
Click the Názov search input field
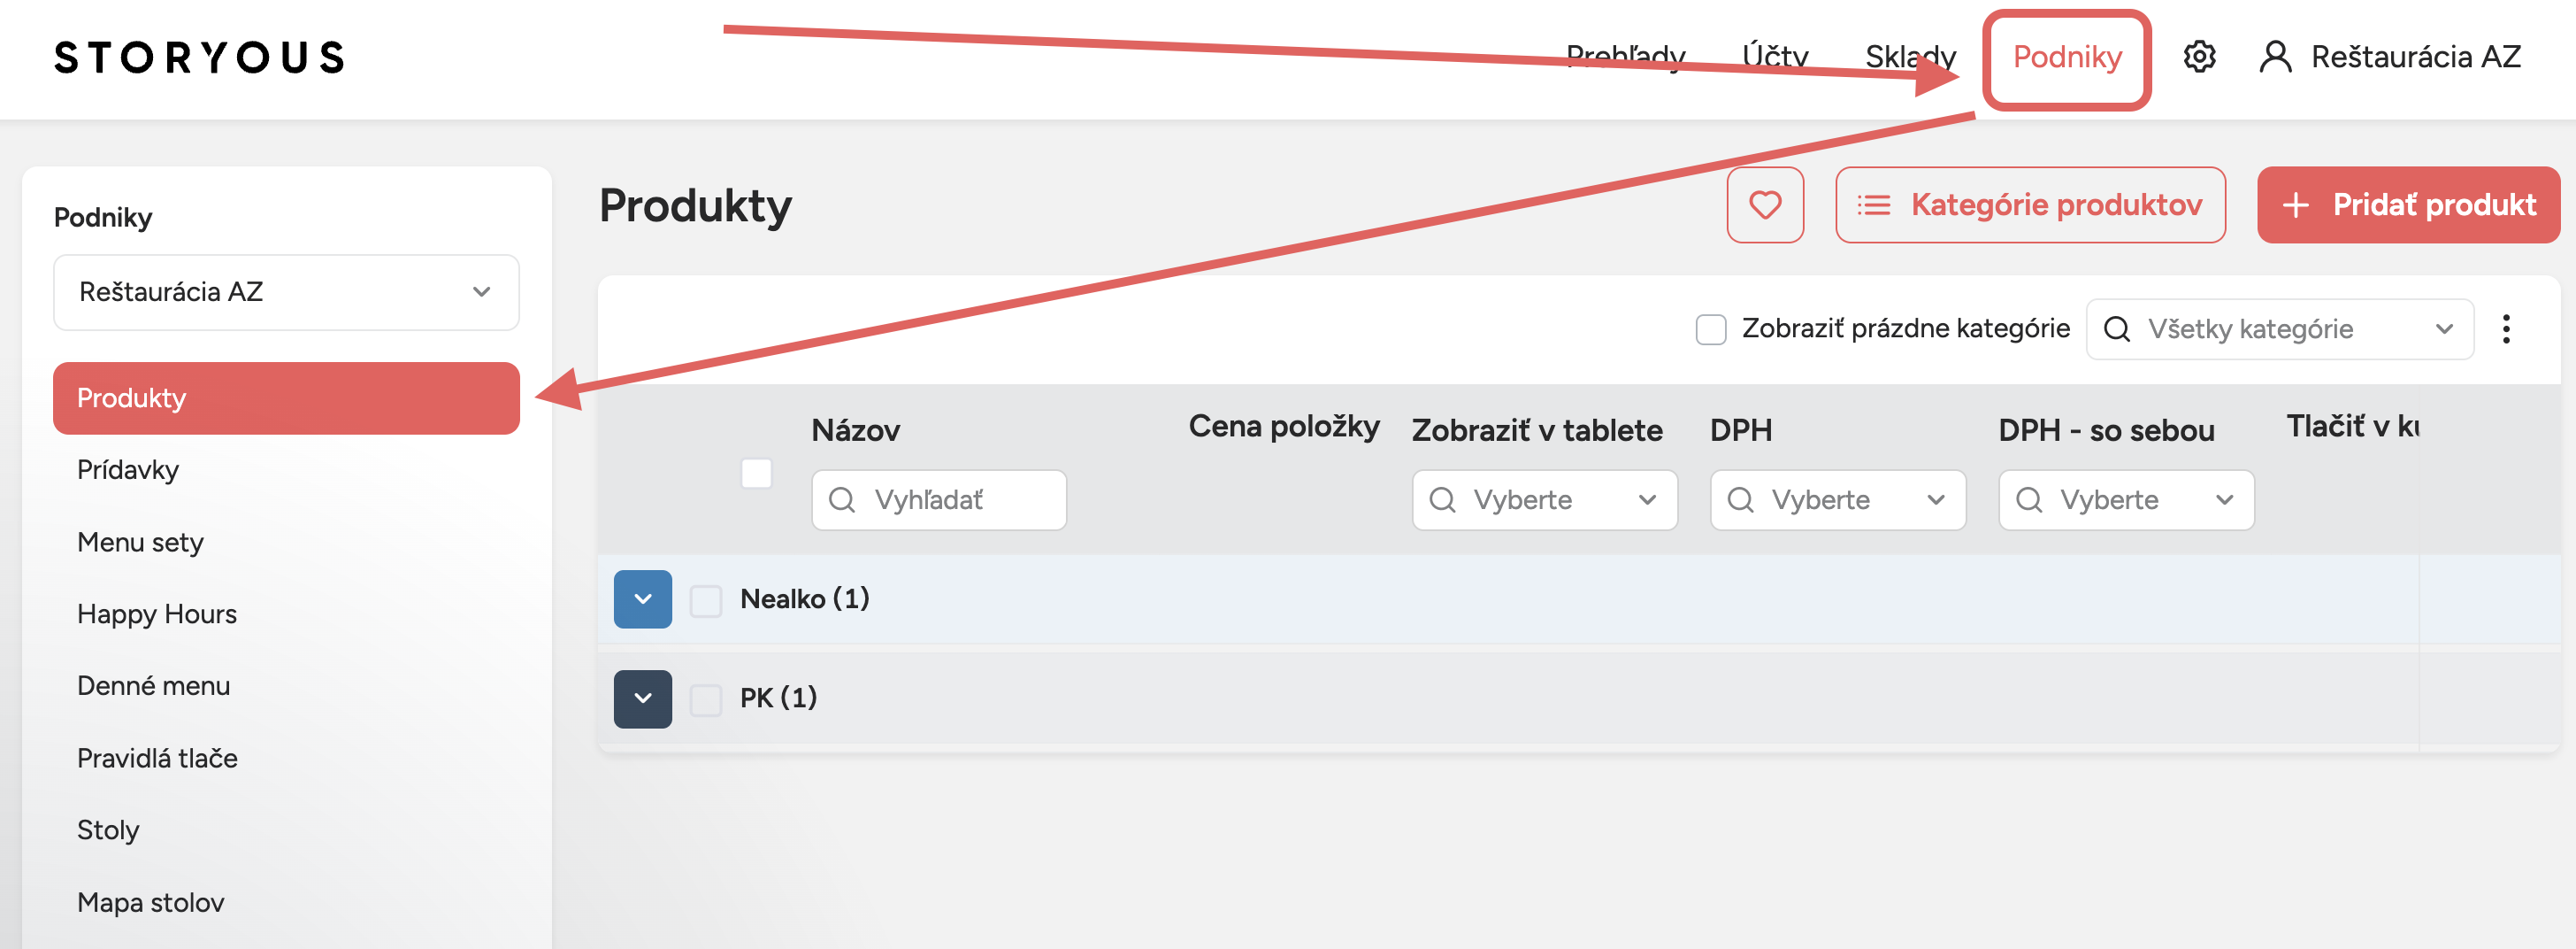(x=939, y=499)
